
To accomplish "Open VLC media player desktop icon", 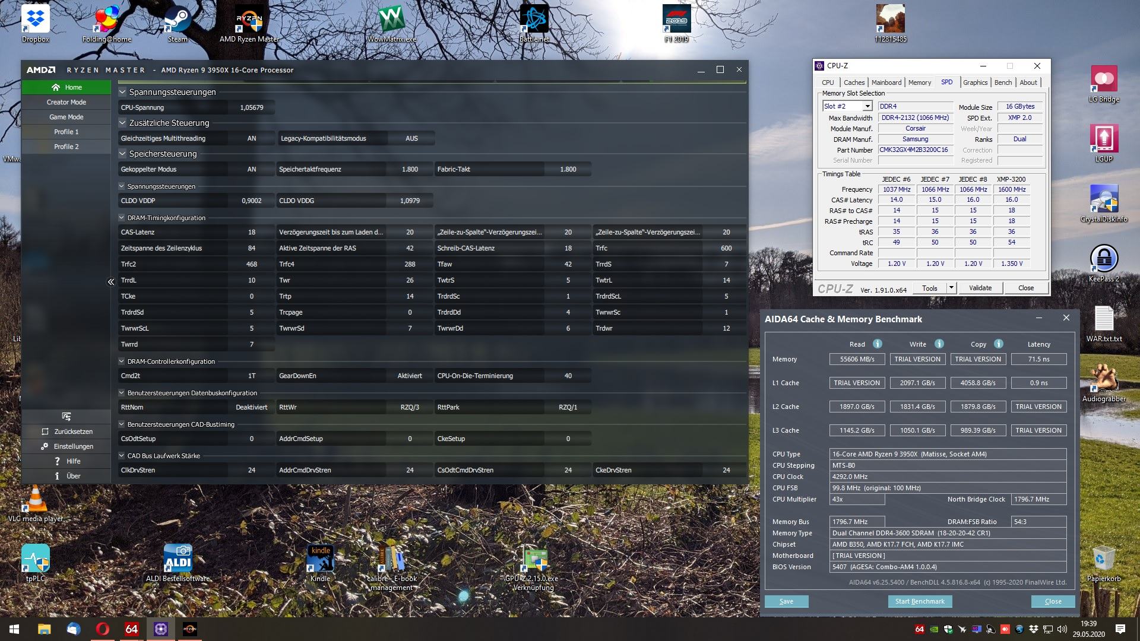I will 35,503.
